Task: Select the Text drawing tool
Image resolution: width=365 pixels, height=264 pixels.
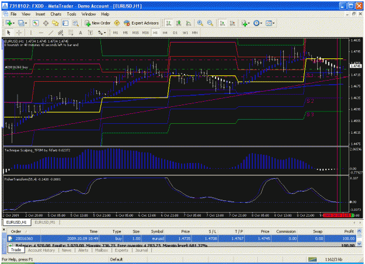Action: 81,33
